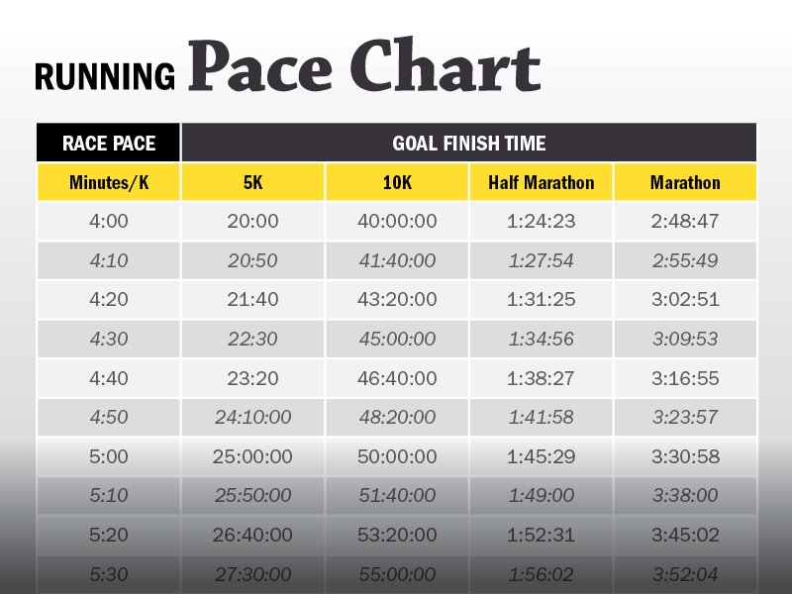Click the 4:50 pace cell
This screenshot has width=792, height=594.
(x=109, y=418)
